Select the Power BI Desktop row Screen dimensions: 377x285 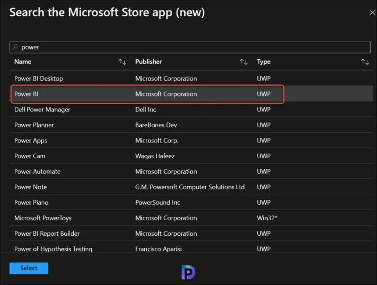(x=191, y=78)
